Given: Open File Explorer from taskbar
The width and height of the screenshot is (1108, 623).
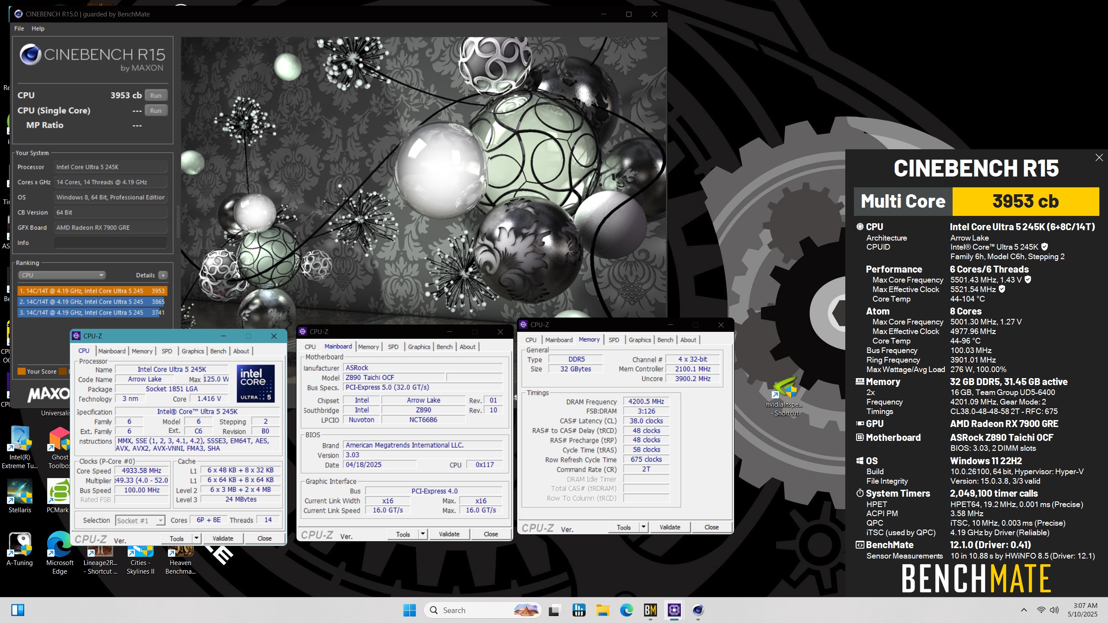Looking at the screenshot, I should pyautogui.click(x=602, y=610).
